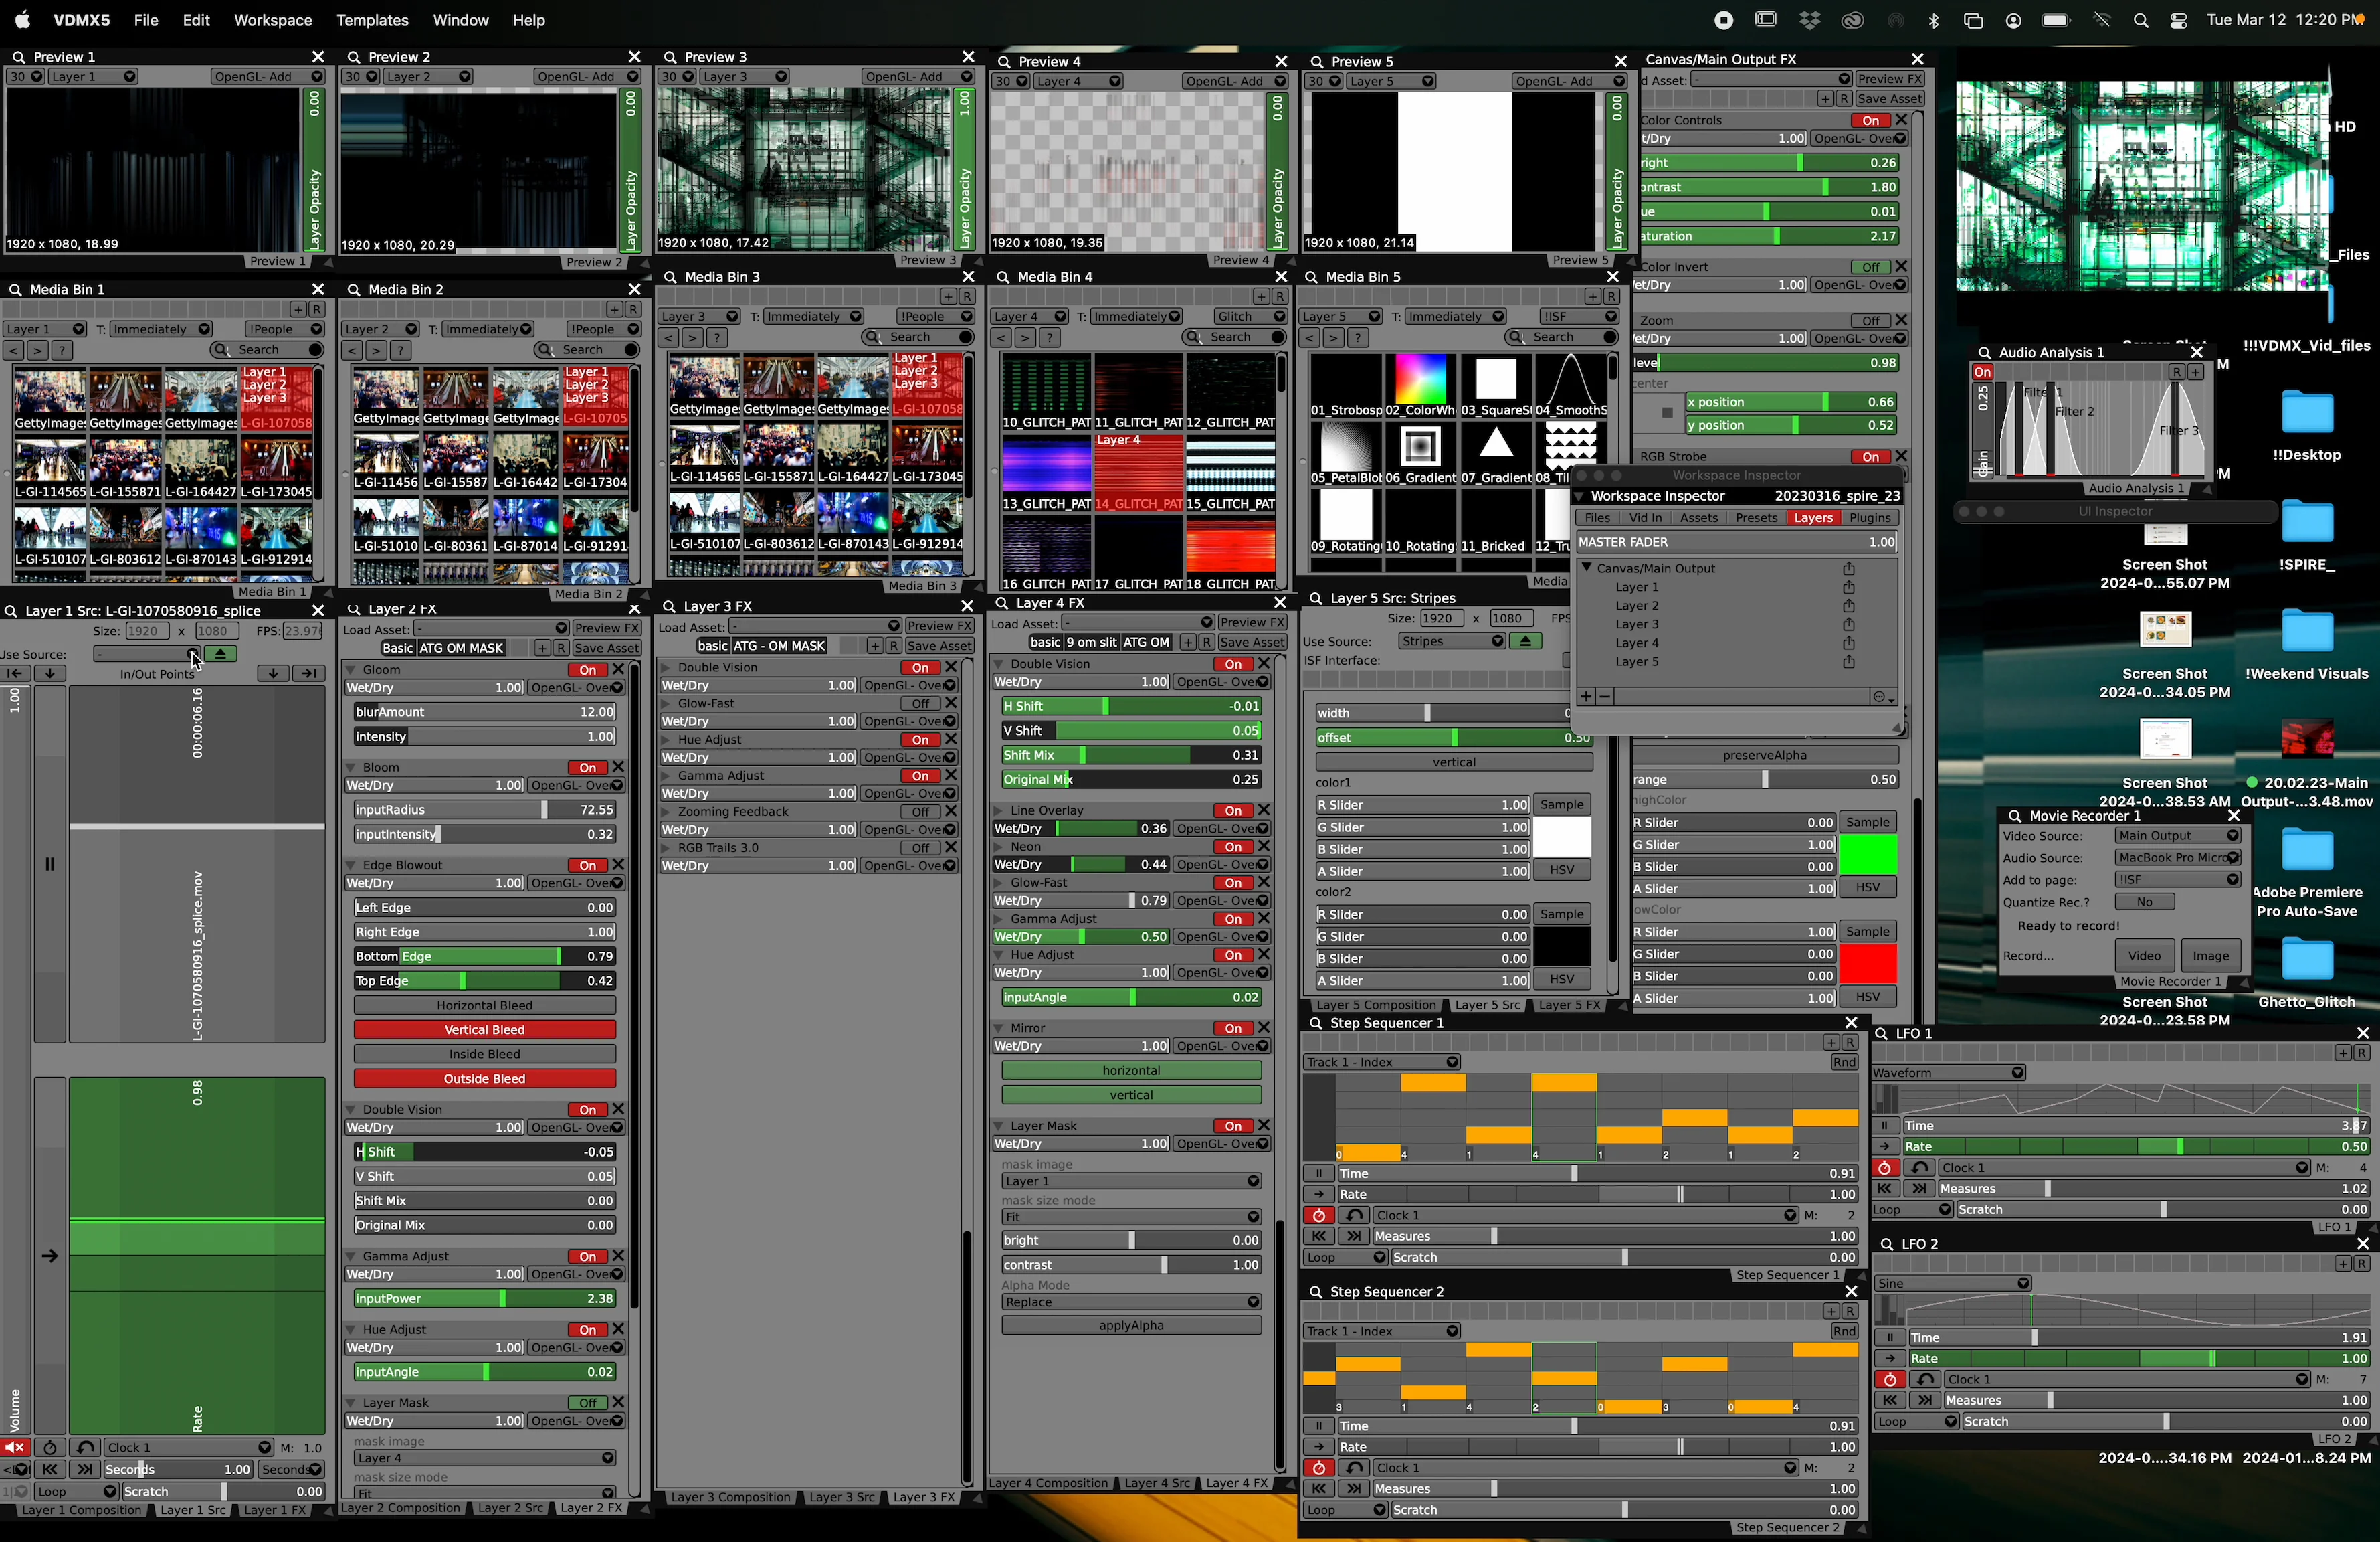Select Layer 3 Src tab
The width and height of the screenshot is (2380, 1542).
(x=841, y=1497)
